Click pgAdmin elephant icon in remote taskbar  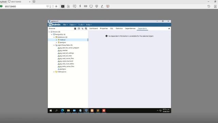[x=86, y=111]
